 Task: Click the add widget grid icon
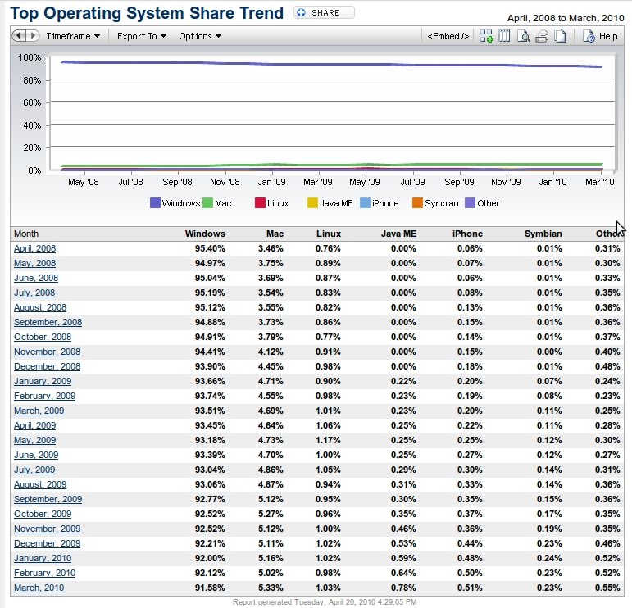click(x=486, y=36)
